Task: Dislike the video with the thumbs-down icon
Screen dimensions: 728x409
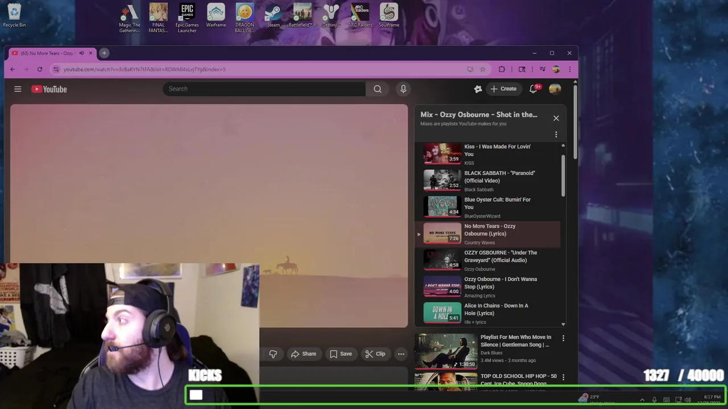Action: [273, 354]
